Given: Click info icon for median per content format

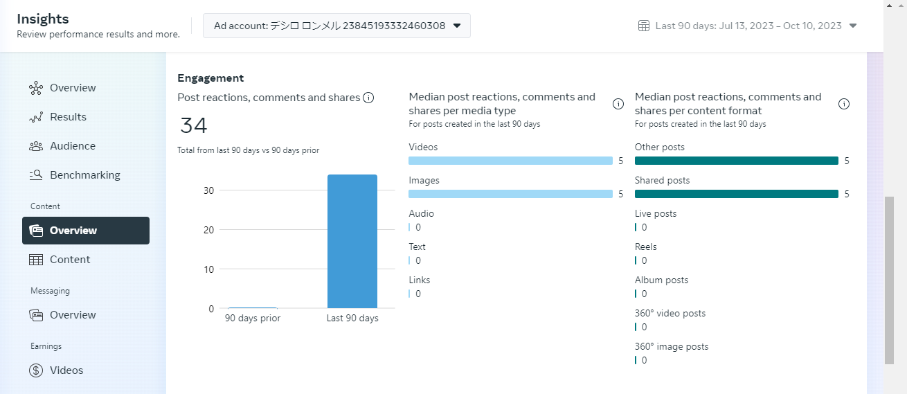Looking at the screenshot, I should coord(844,104).
